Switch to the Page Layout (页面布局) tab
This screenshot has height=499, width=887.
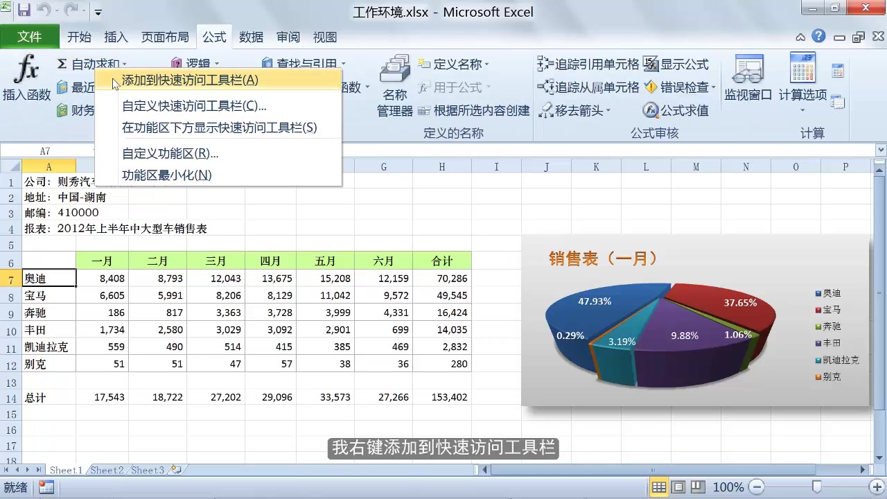point(165,37)
